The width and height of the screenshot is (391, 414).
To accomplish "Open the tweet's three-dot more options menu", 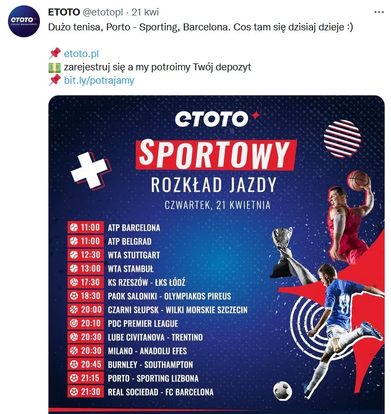I will [379, 12].
